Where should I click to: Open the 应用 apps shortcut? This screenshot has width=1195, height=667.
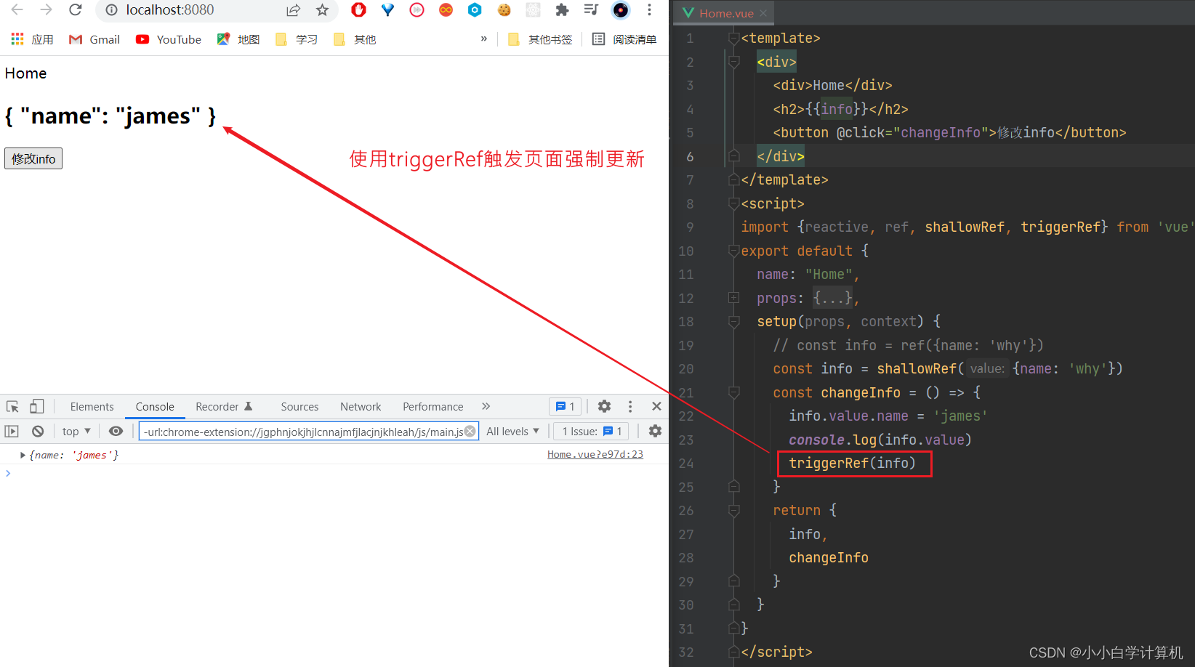coord(32,39)
